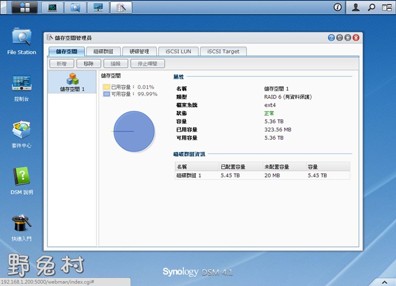Image resolution: width=396 pixels, height=286 pixels.
Task: Open the iSCSI LUN tab
Action: (178, 51)
